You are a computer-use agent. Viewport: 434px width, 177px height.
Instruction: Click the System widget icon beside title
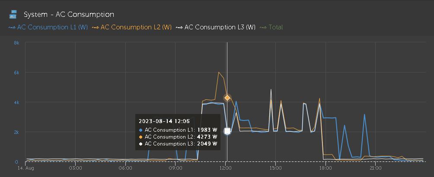13,14
